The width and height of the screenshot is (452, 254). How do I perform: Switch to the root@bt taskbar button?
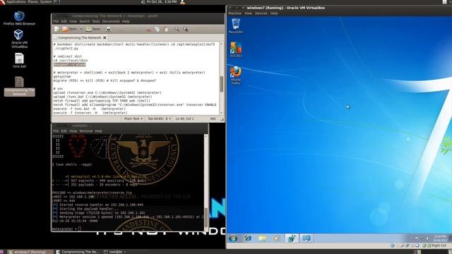(115, 252)
